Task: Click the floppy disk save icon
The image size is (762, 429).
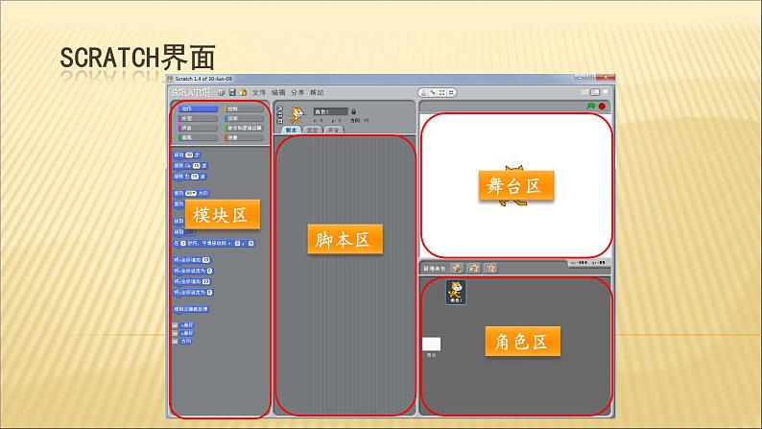Action: [x=232, y=92]
